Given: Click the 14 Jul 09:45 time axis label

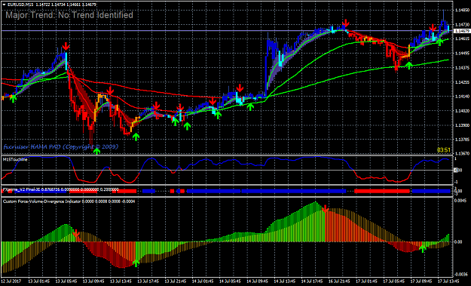Looking at the screenshot, I should pyautogui.click(x=257, y=281).
